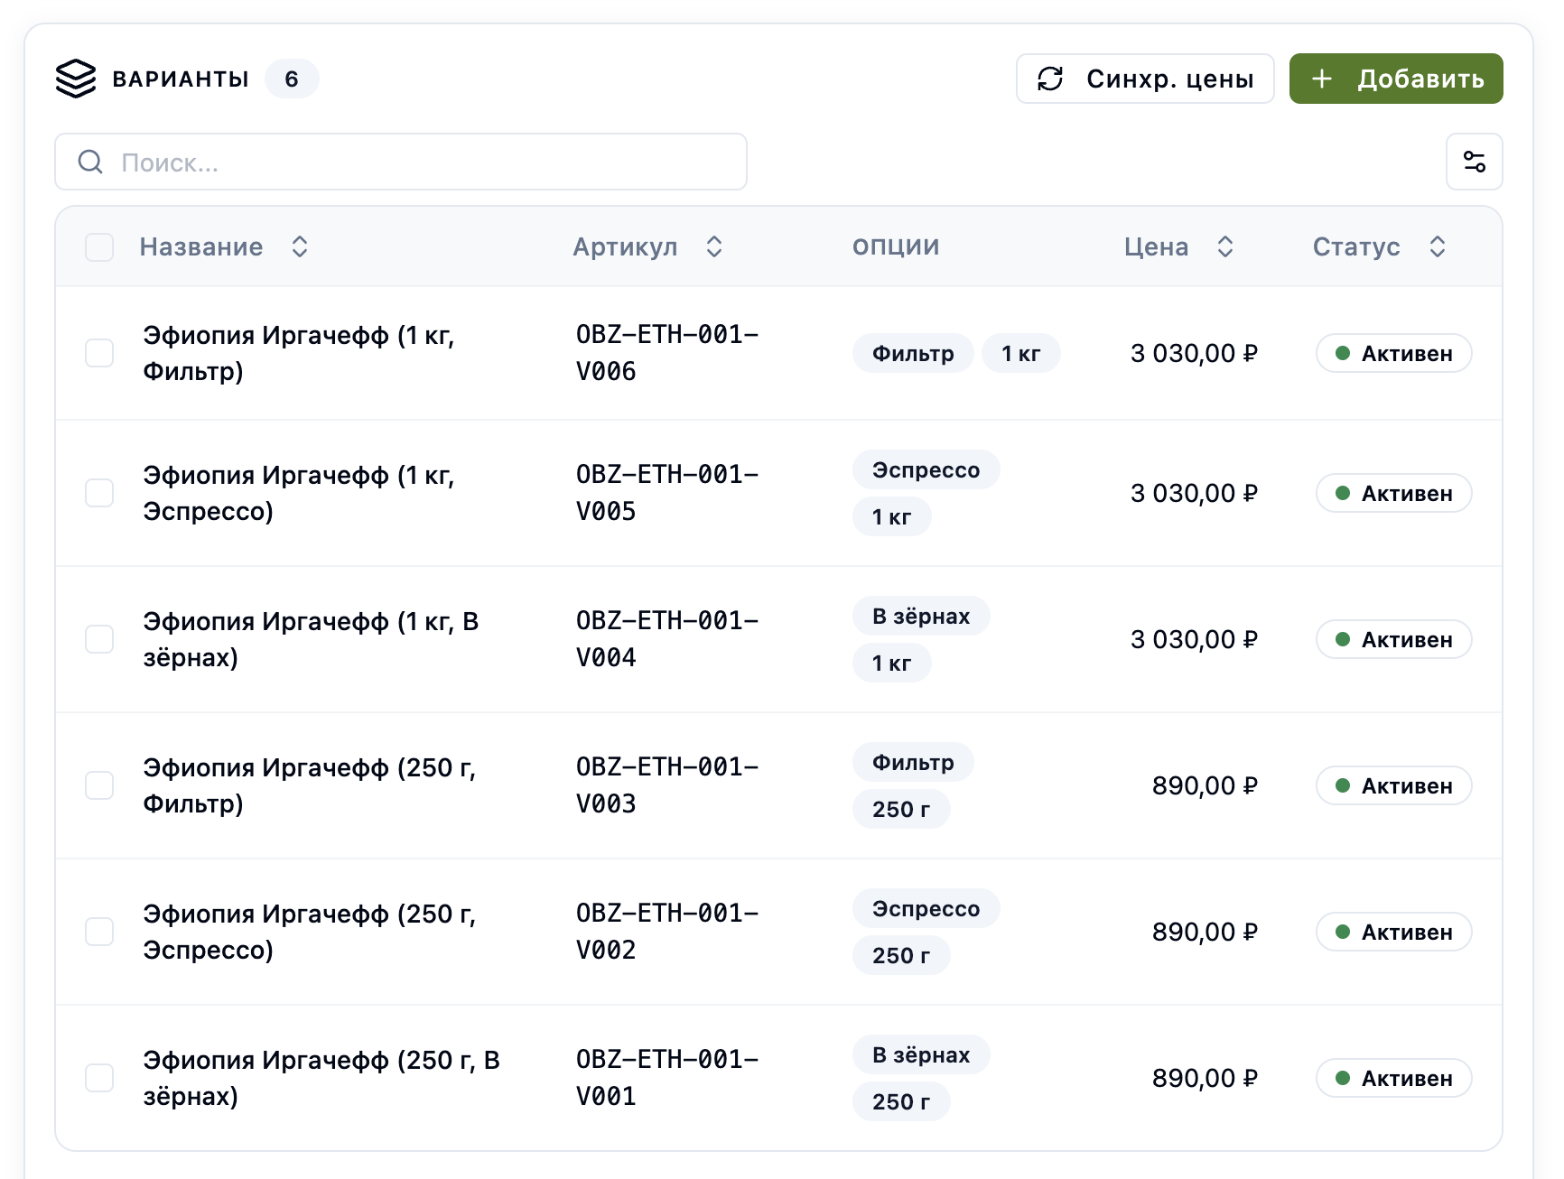Click article OBZ-ETH-001-V001
1564x1179 pixels.
point(667,1078)
